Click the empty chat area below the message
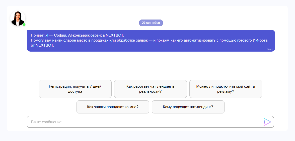Image resolution: width=295 pixels, height=141 pixels. (x=151, y=65)
